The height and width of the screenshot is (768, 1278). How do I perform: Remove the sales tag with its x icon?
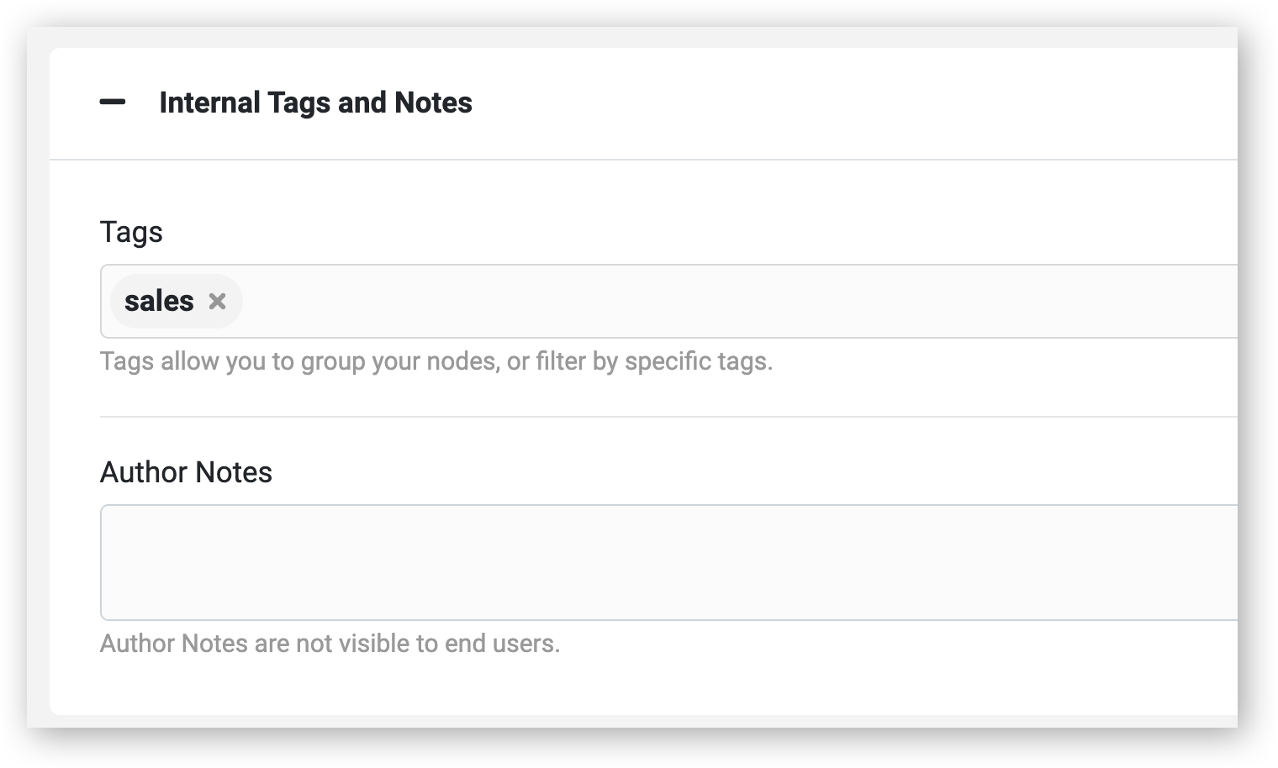point(217,301)
